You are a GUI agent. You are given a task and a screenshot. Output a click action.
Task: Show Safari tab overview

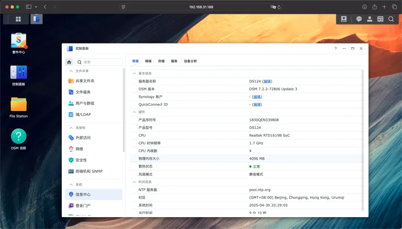click(394, 7)
